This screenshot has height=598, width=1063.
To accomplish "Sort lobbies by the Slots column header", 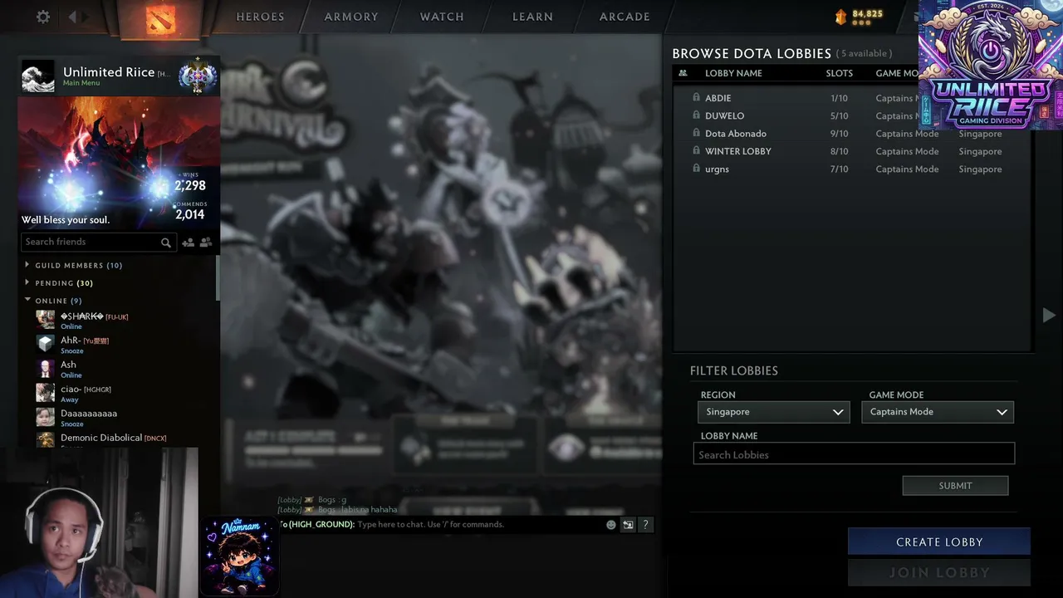I will [x=840, y=73].
